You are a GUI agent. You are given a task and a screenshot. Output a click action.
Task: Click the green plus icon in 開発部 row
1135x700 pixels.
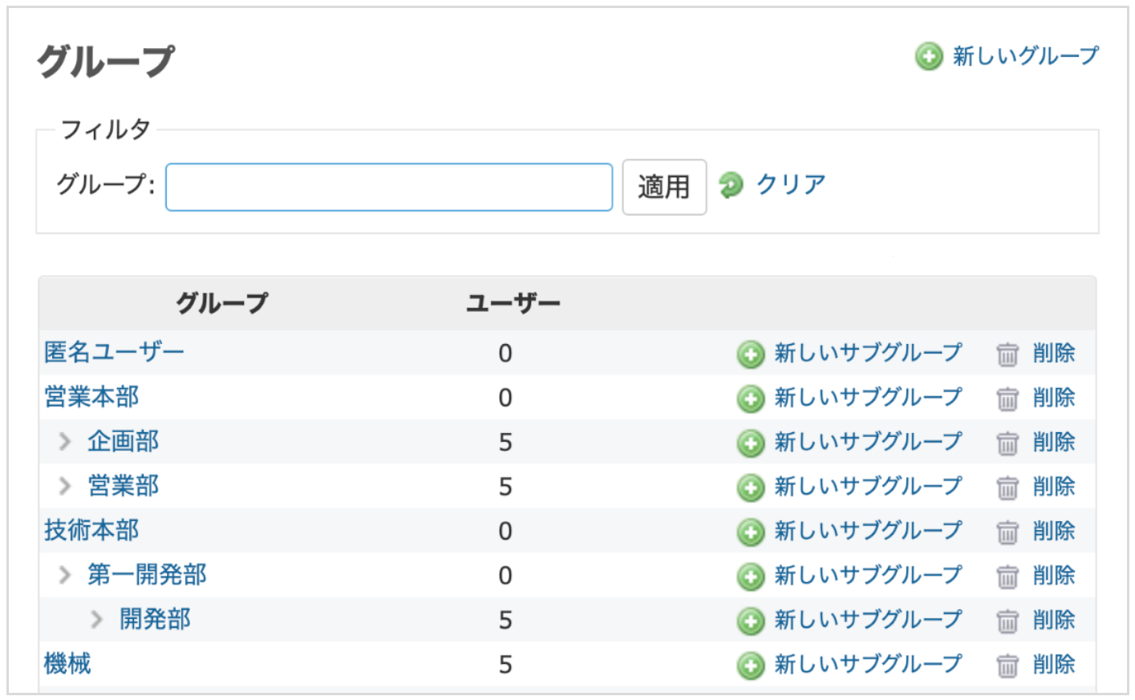point(750,621)
